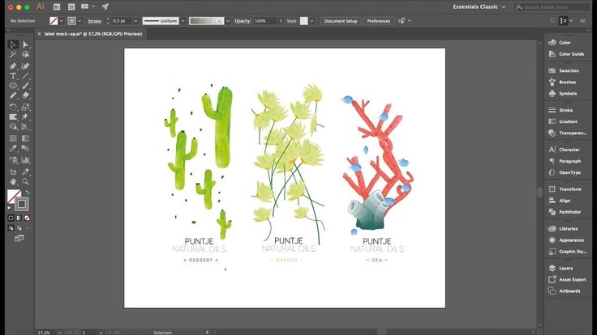Enable Draw Behind mode

pyautogui.click(x=19, y=228)
